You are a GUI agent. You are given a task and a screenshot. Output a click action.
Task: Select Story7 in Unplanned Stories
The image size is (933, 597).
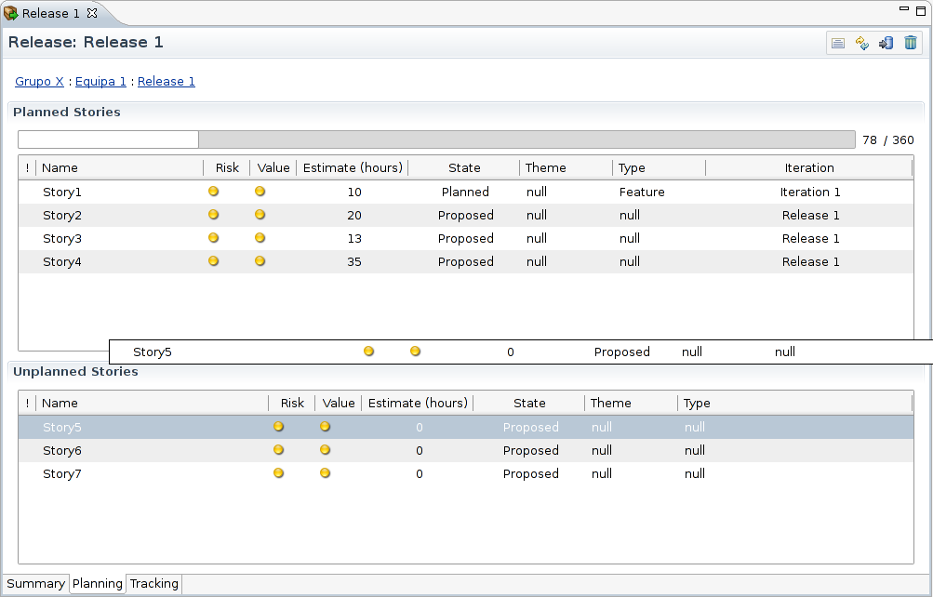click(x=62, y=474)
